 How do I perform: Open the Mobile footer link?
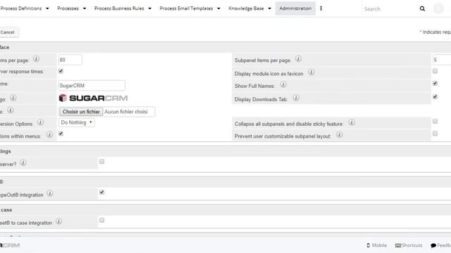coord(376,245)
